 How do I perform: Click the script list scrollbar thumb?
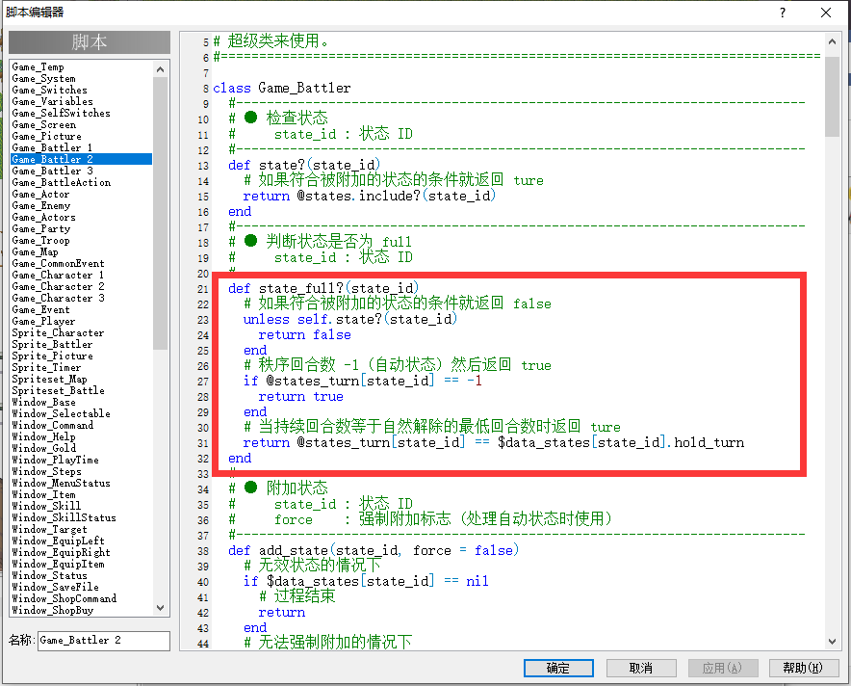click(160, 214)
